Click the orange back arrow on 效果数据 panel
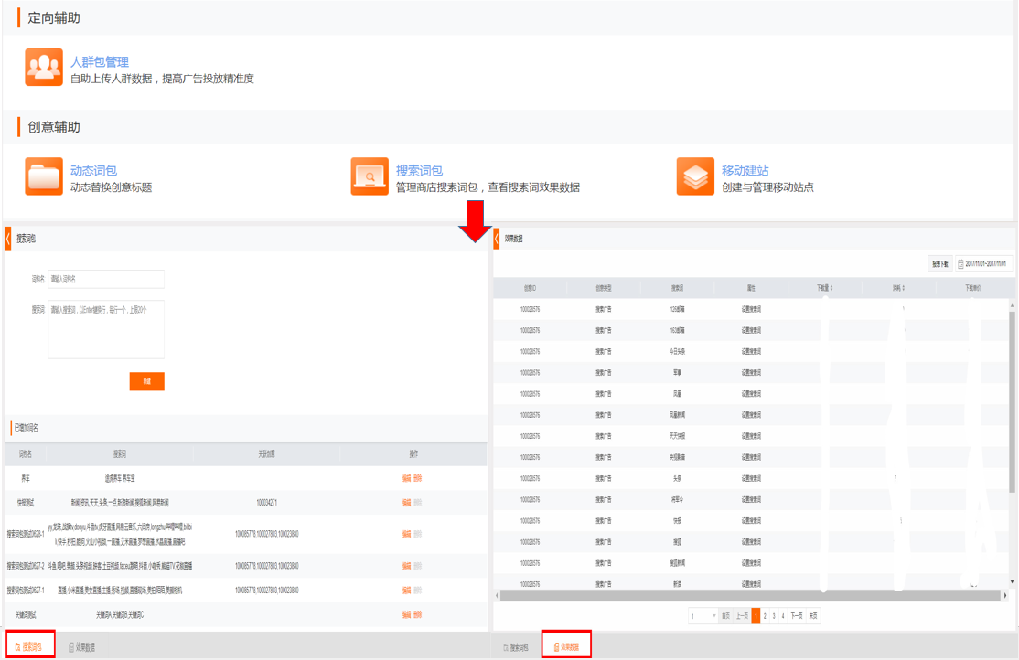1019x660 pixels. 497,239
